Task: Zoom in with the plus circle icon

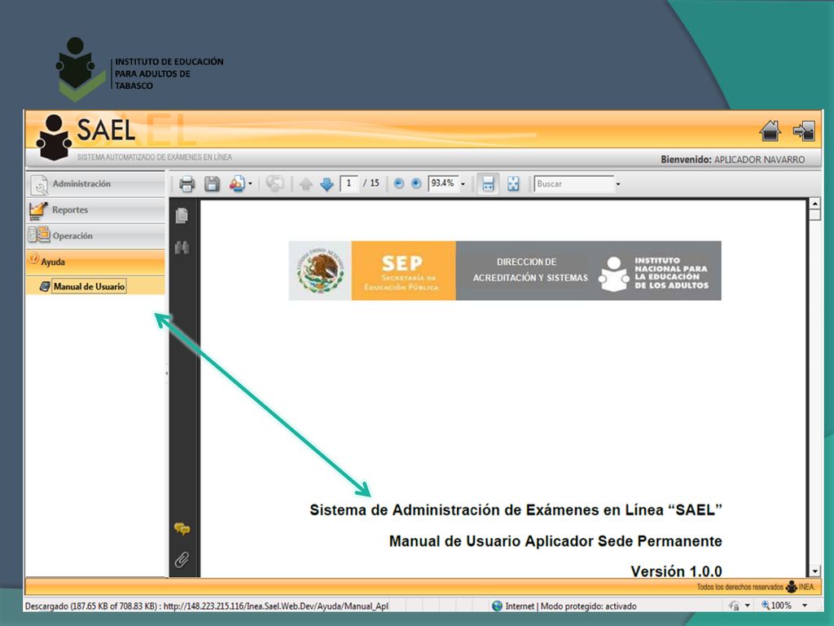Action: coord(416,183)
